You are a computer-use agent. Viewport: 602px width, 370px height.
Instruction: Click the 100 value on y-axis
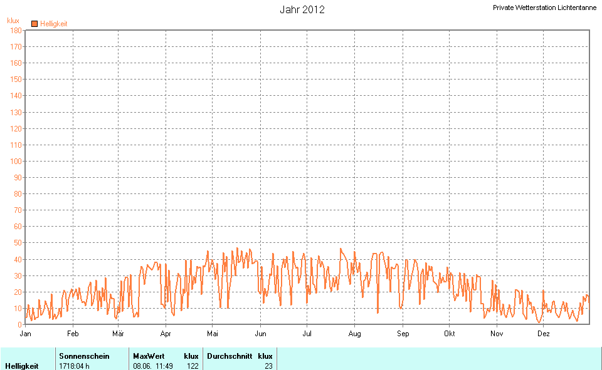[16, 161]
